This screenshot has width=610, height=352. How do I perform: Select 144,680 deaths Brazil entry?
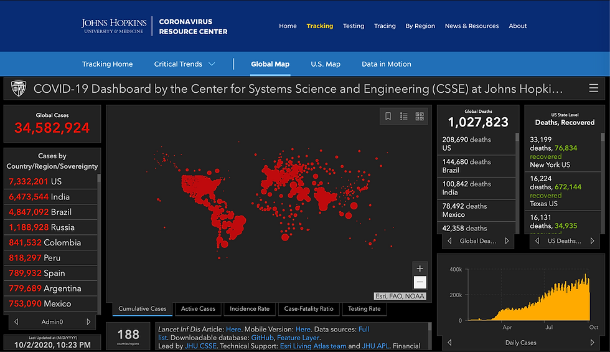coord(477,166)
